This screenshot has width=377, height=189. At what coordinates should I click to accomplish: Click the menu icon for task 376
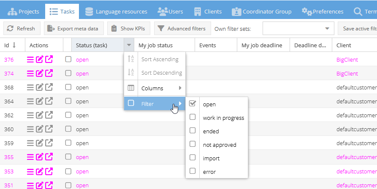(30, 59)
